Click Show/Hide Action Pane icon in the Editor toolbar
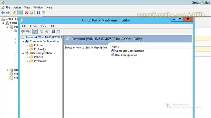The width and height of the screenshot is (211, 118). pyautogui.click(x=58, y=31)
